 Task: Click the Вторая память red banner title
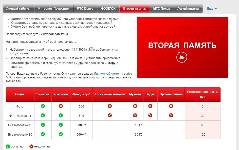pyautogui.click(x=182, y=45)
